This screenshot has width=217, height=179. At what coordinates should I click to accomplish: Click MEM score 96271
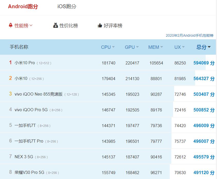click(156, 173)
